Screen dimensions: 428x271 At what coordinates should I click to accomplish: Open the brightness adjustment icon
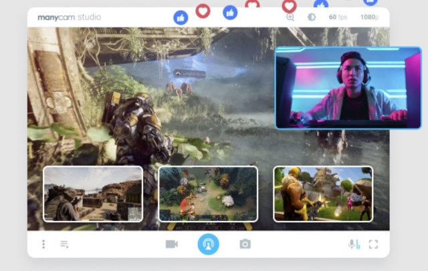point(312,17)
